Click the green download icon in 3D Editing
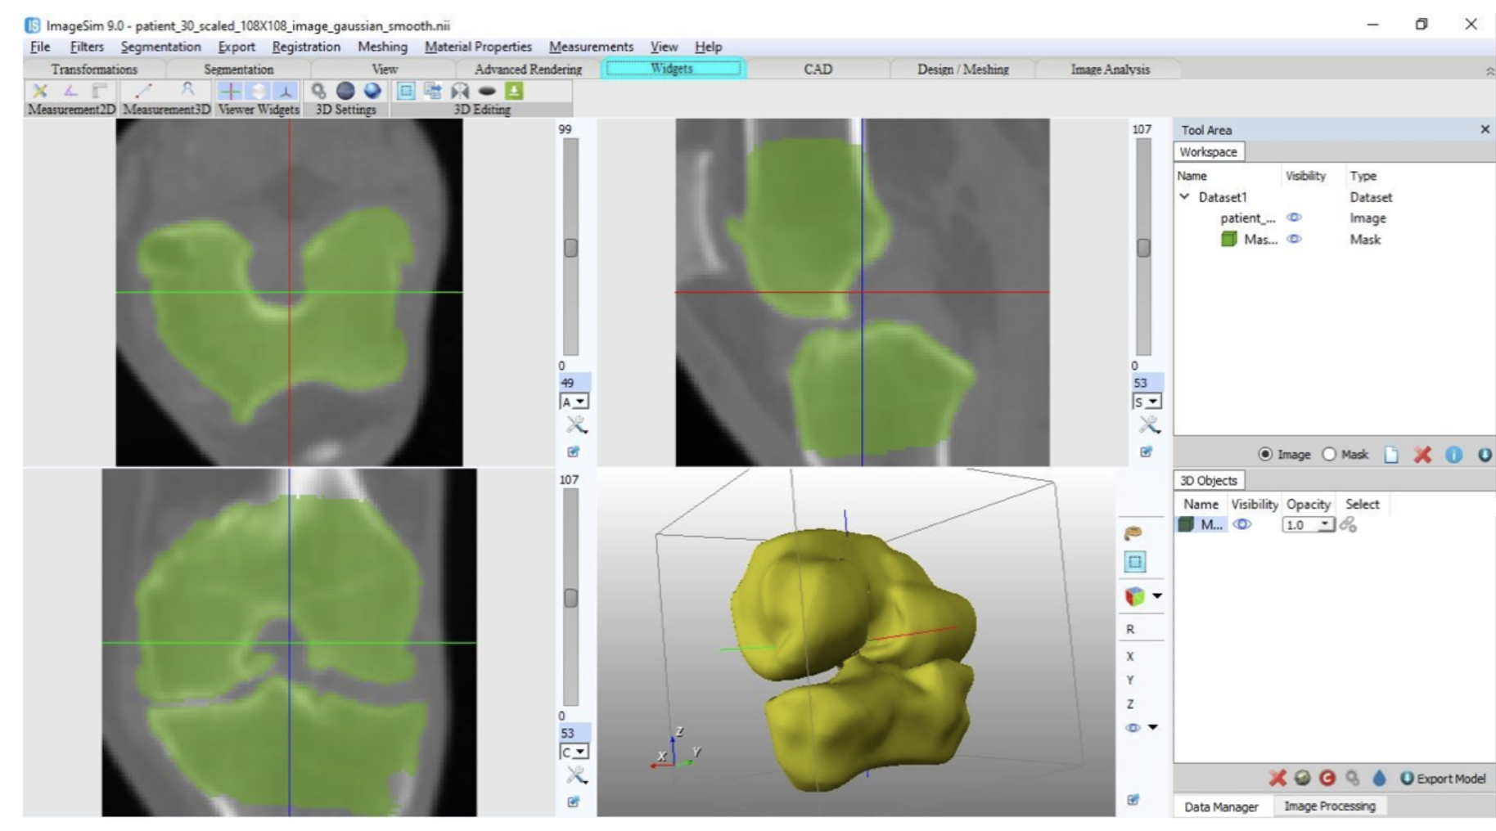The width and height of the screenshot is (1496, 831). point(514,91)
